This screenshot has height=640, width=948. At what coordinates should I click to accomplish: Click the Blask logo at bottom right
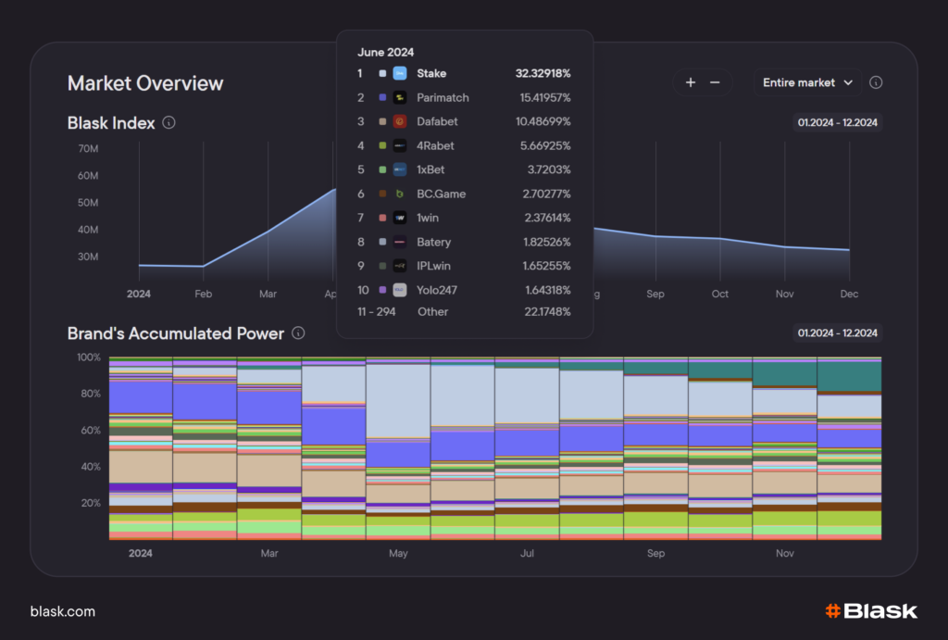tap(871, 611)
